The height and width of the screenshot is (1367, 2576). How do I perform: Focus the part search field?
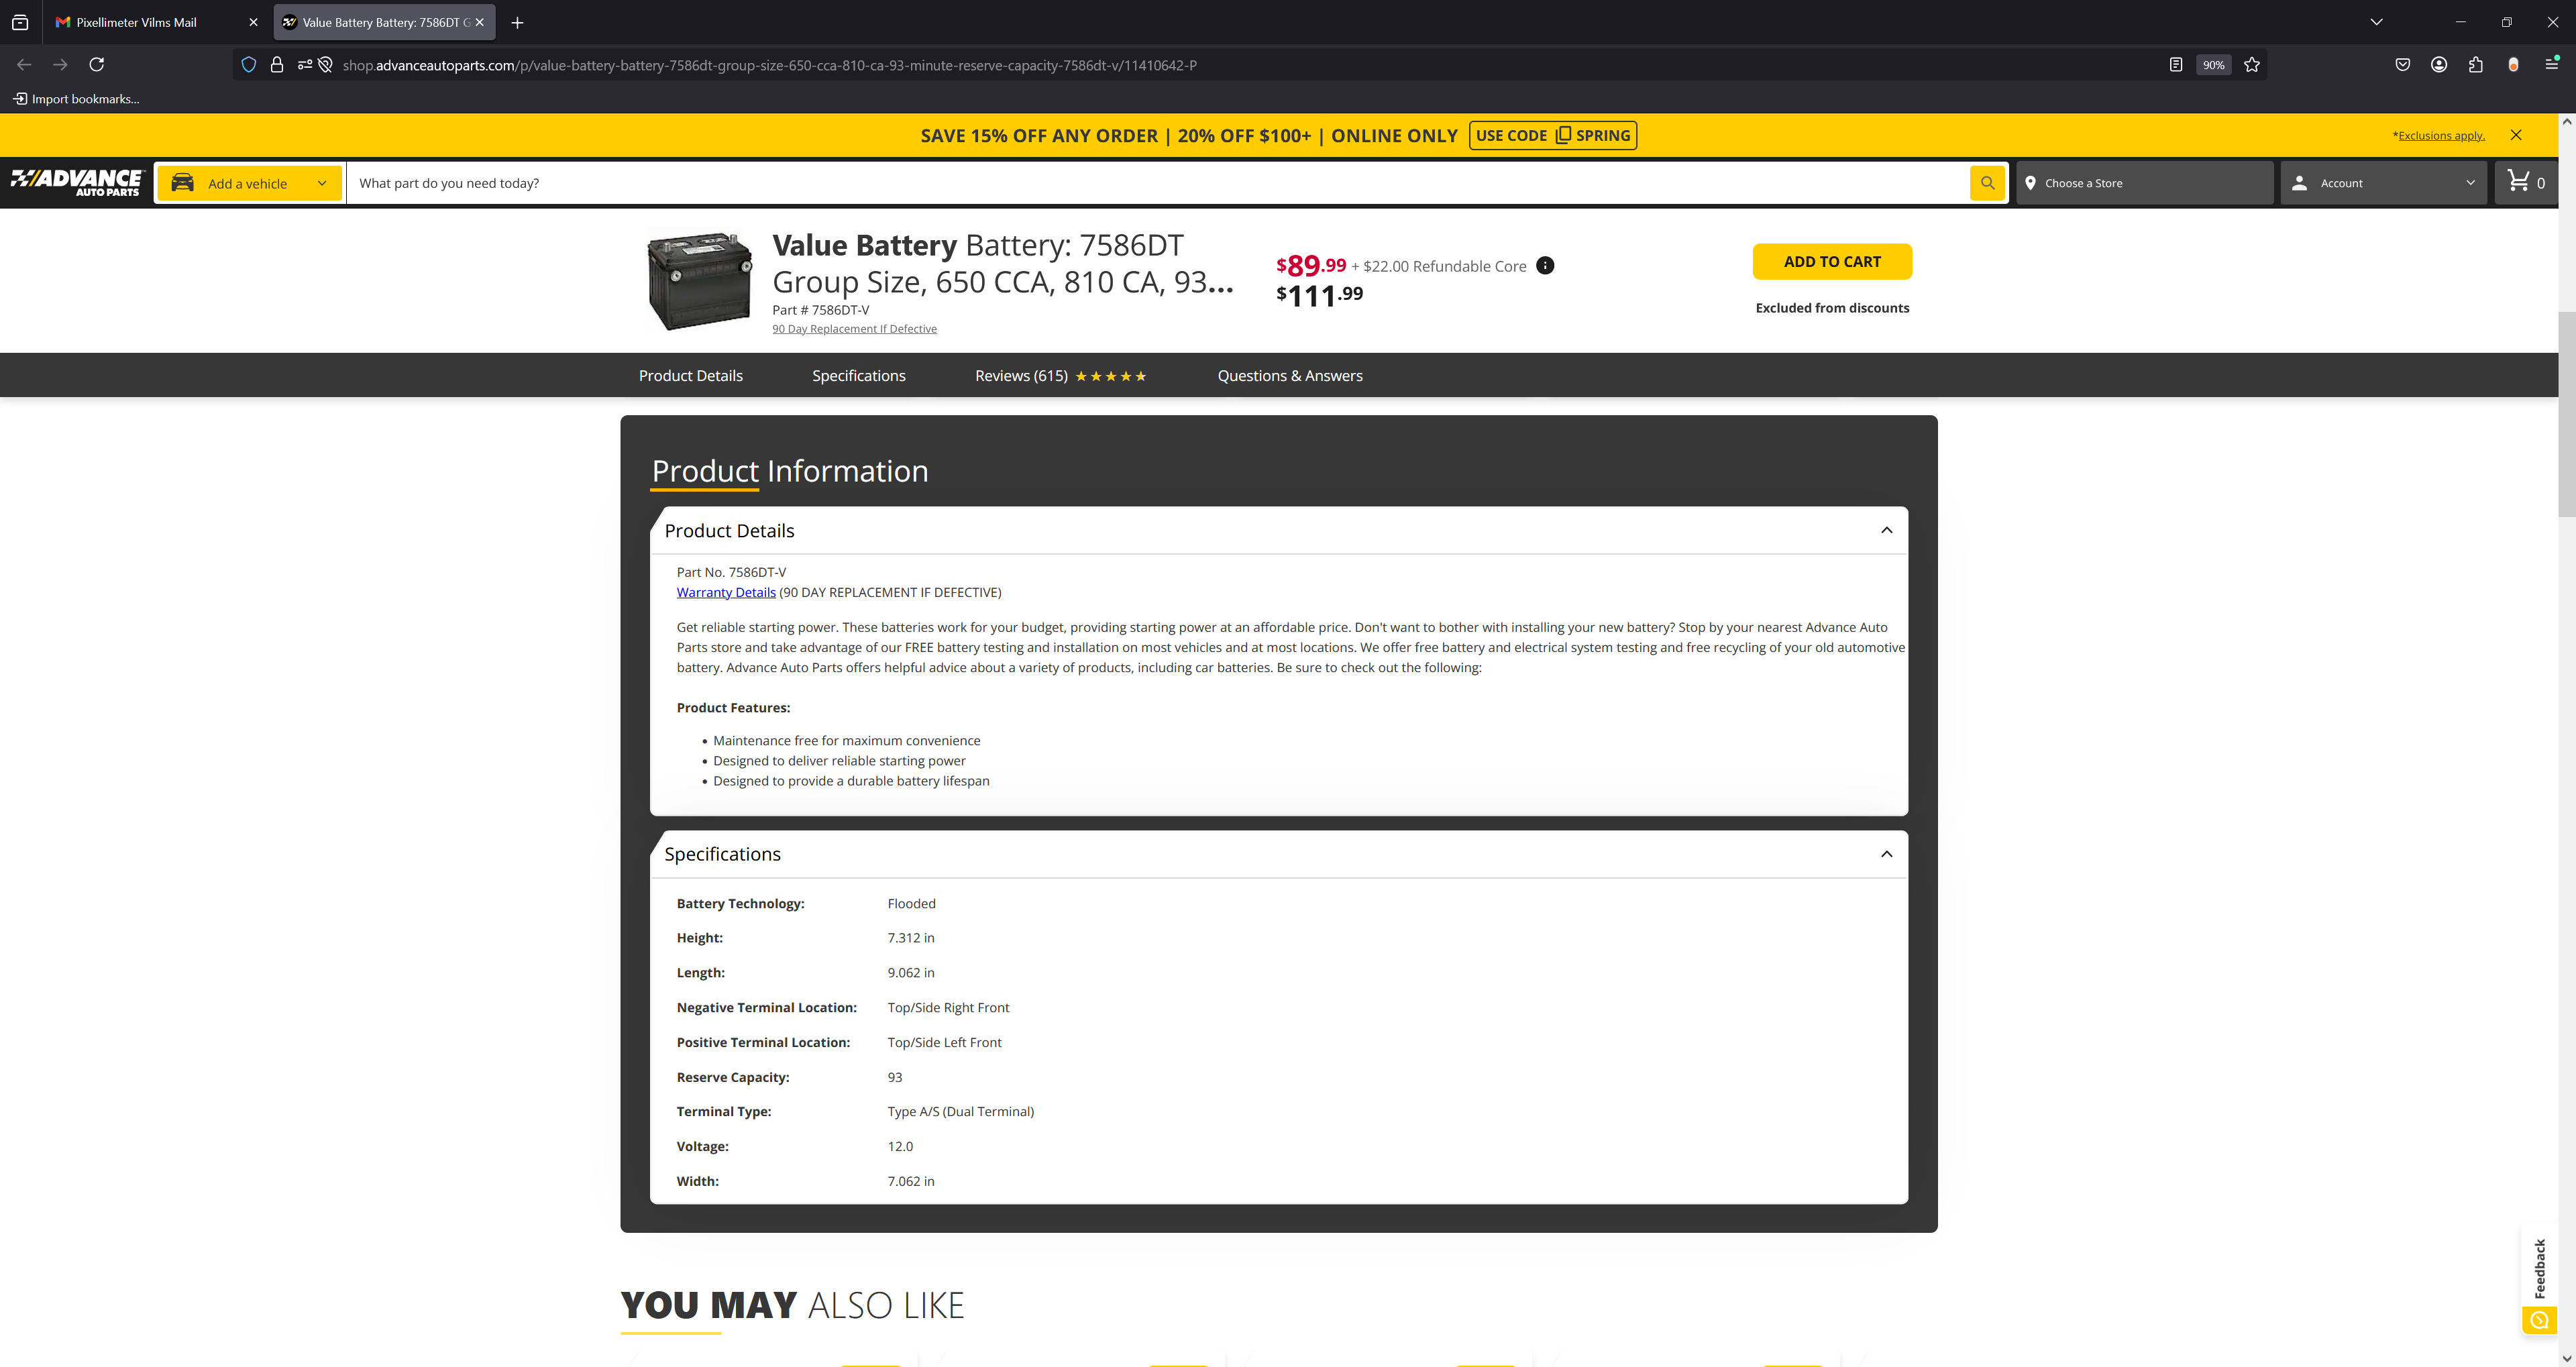(x=1158, y=183)
